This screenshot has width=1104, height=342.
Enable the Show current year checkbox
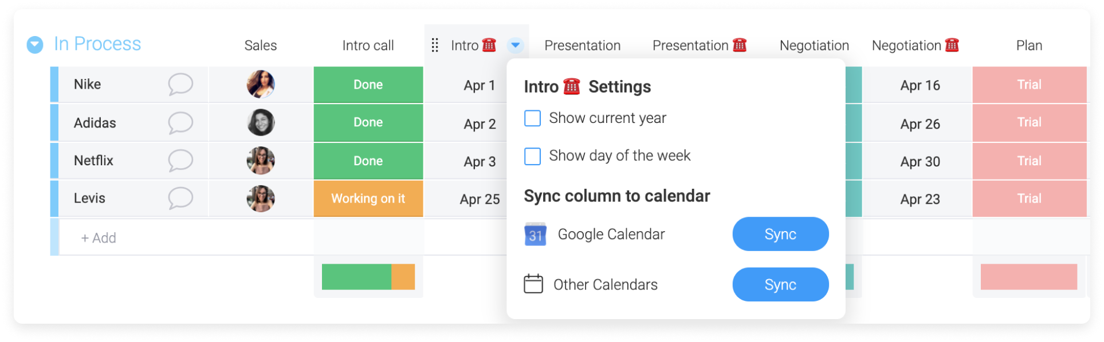(532, 118)
